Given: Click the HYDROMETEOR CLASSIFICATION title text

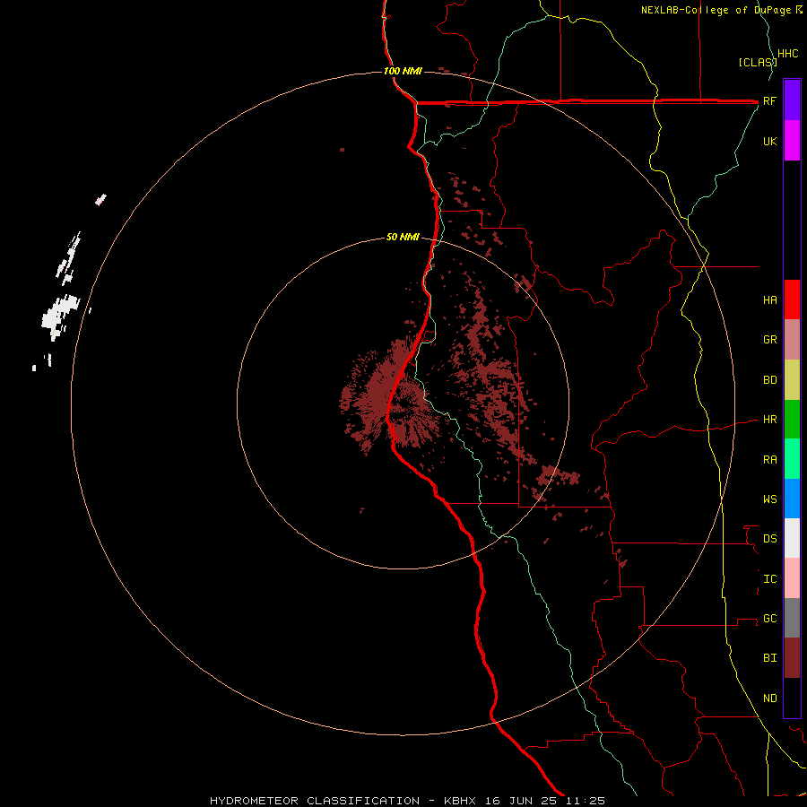Looking at the screenshot, I should 315,801.
